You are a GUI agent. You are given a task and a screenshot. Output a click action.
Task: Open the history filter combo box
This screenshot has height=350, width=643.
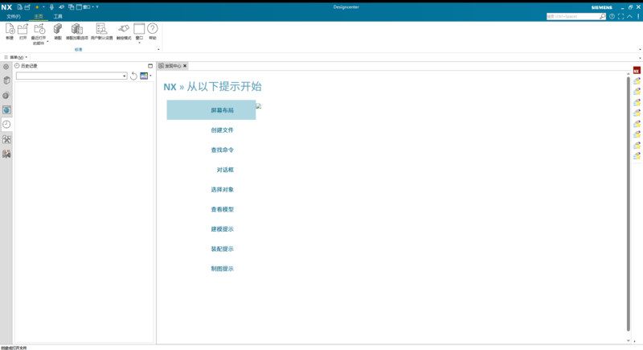(72, 76)
